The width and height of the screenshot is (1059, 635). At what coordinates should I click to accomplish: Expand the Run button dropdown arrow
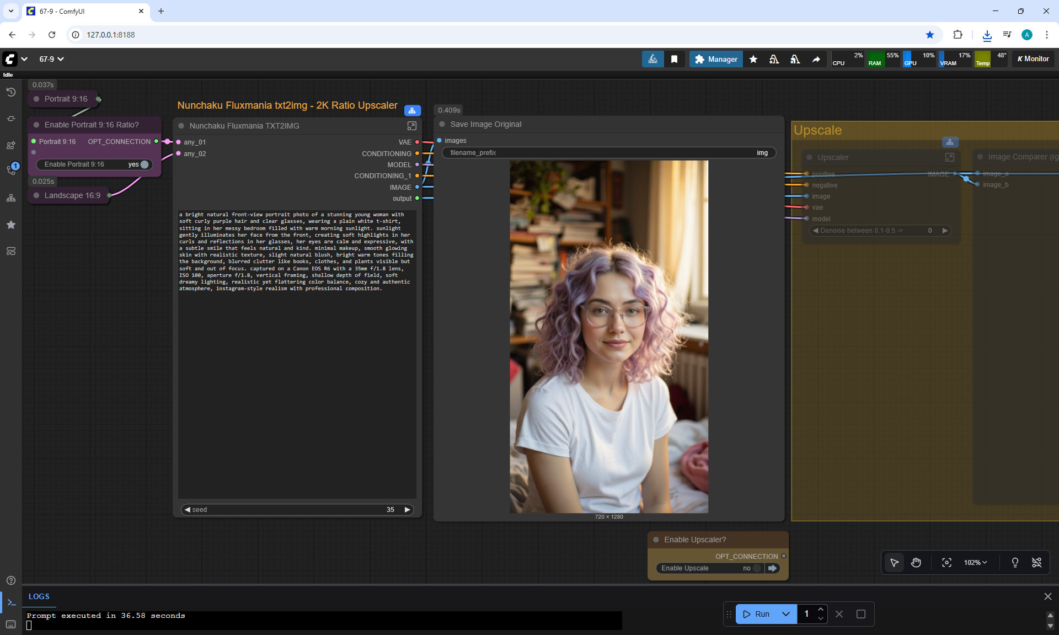pyautogui.click(x=785, y=614)
